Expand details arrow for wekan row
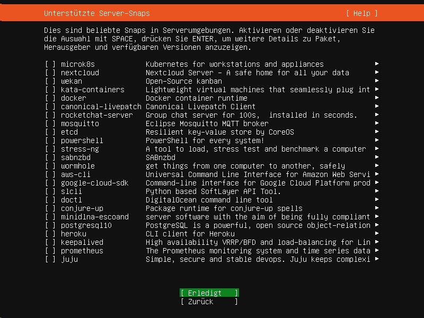Viewport: 424px width, 318px height. (x=376, y=81)
